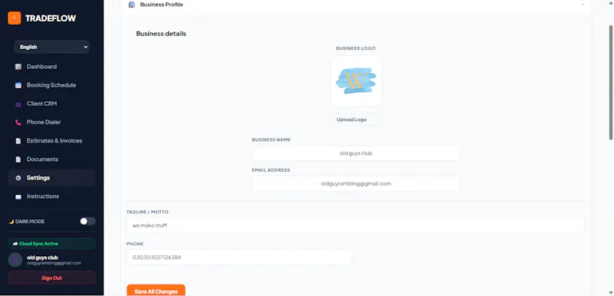Click the 'BUSINESS LOGO' label
The image size is (614, 296).
355,48
